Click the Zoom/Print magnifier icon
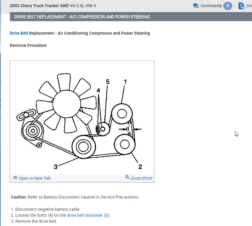Viewport: 252px width, 226px height. (x=127, y=177)
